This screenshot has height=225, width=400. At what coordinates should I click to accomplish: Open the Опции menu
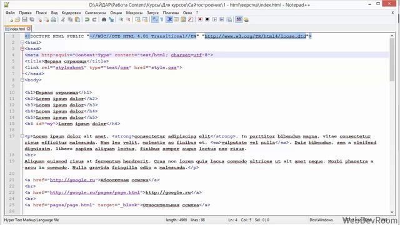click(116, 12)
